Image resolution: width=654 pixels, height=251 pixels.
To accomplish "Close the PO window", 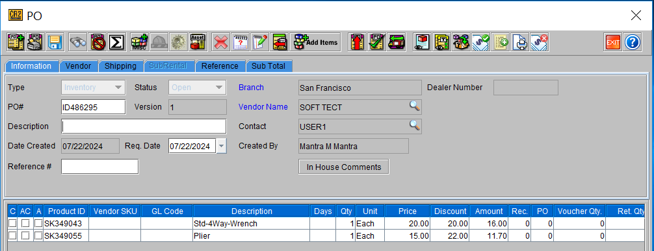I will pyautogui.click(x=636, y=16).
